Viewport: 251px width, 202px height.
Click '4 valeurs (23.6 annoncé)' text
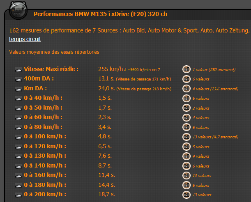215,89
